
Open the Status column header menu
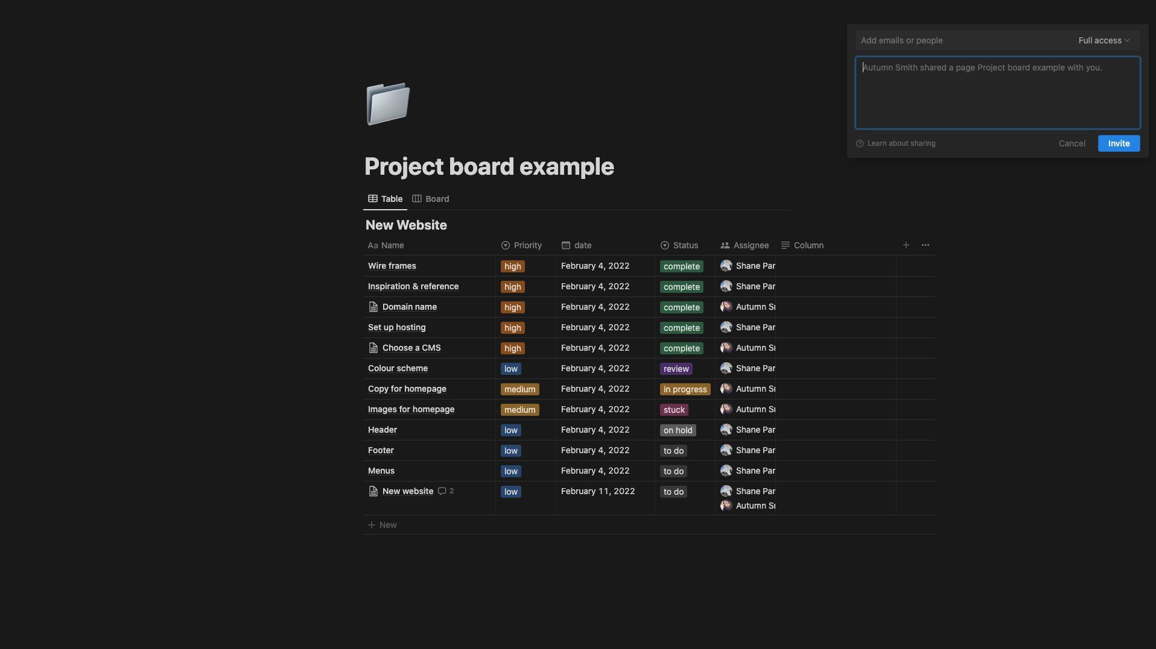click(679, 245)
